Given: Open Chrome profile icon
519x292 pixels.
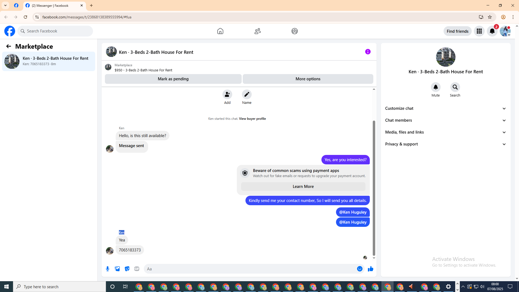Looking at the screenshot, I should click(503, 17).
